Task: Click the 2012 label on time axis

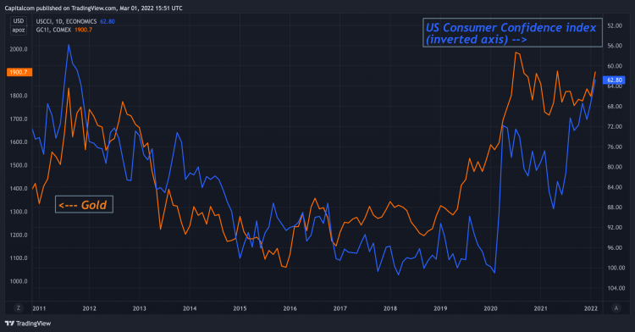Action: coord(90,308)
